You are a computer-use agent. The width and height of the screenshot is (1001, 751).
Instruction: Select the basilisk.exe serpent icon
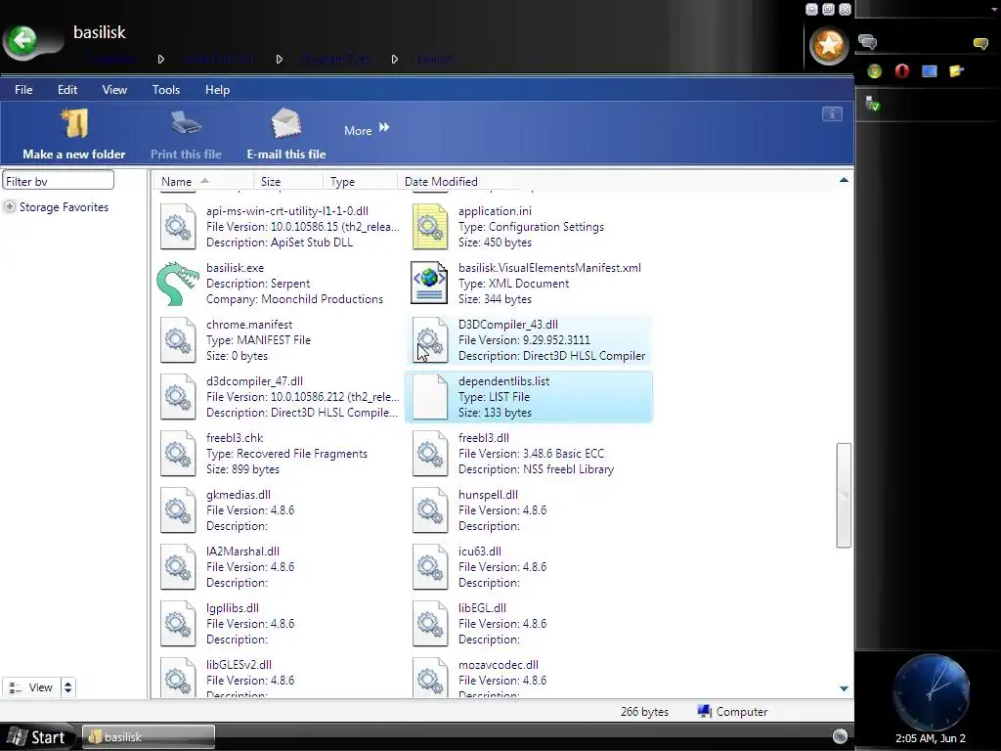coord(178,284)
